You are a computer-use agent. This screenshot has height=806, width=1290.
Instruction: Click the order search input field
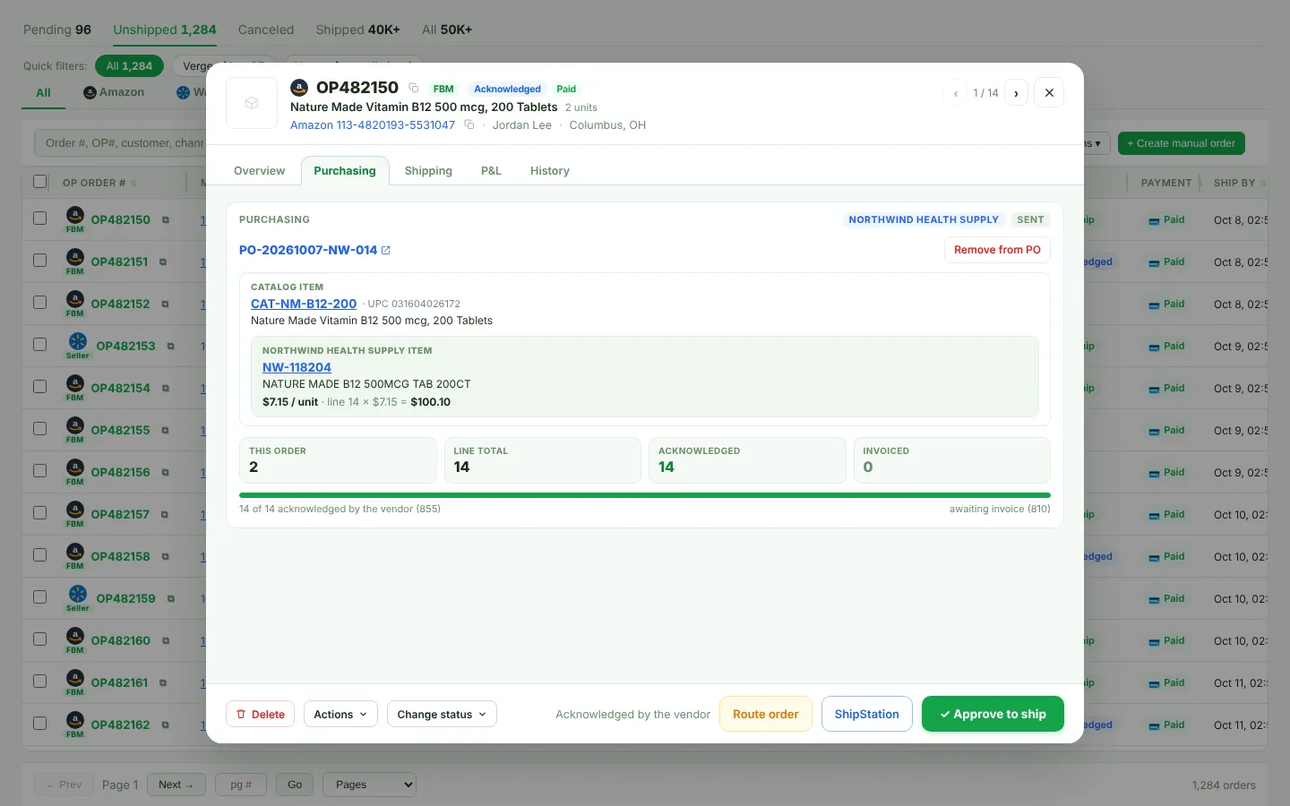pyautogui.click(x=121, y=142)
